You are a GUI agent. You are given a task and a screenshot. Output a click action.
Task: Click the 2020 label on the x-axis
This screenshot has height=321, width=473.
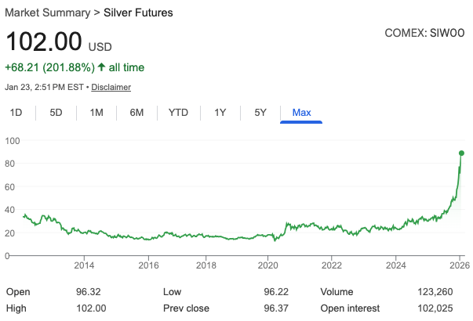(268, 266)
